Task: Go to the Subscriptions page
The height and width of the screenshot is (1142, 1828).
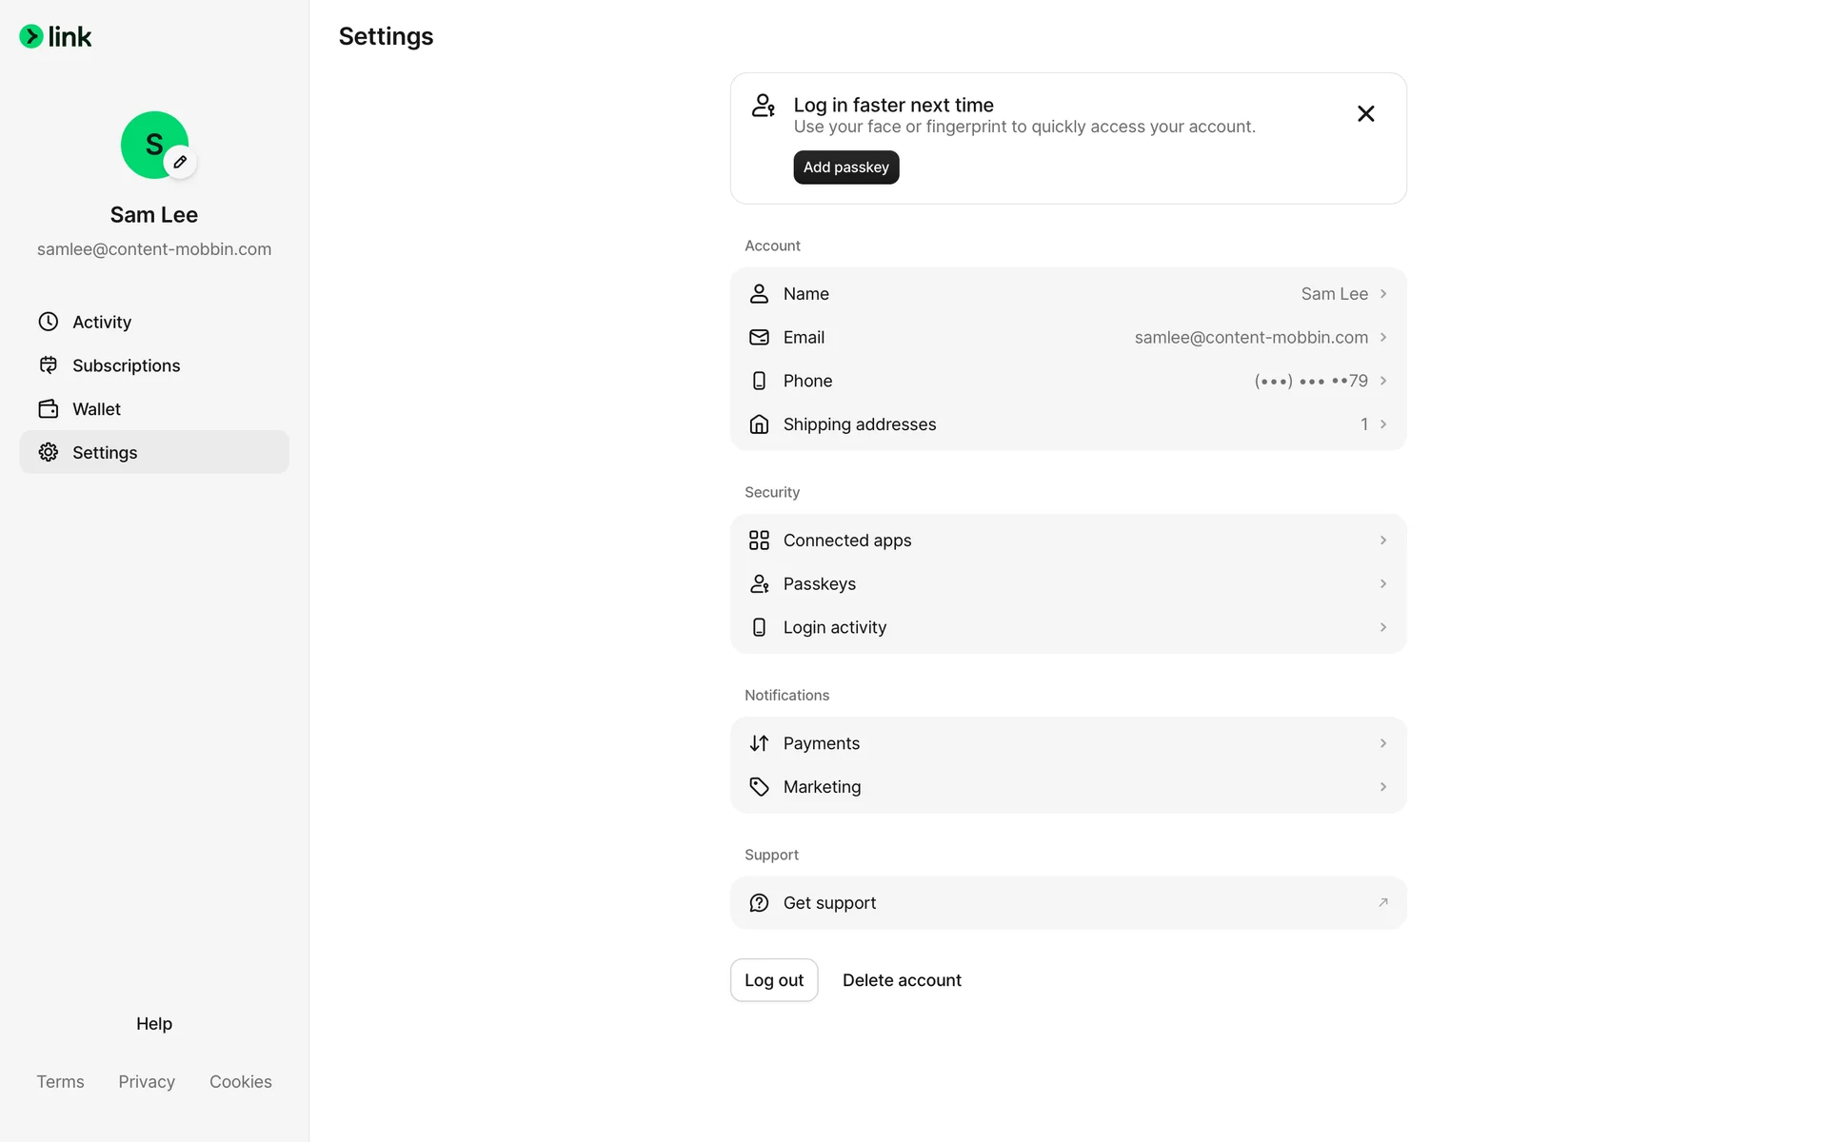Action: tap(126, 365)
